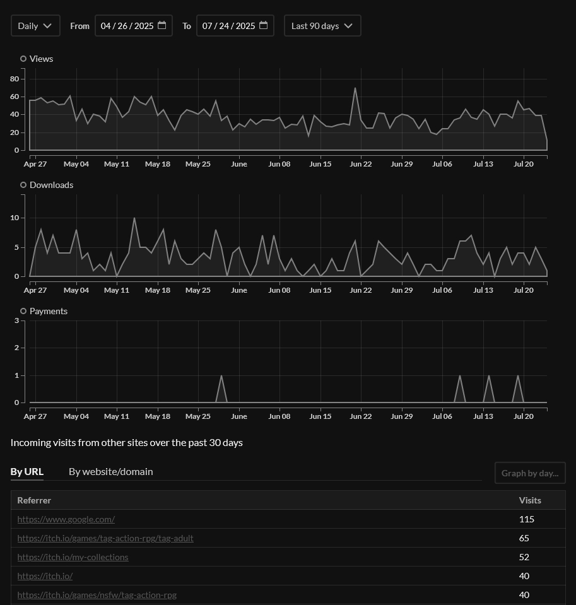Image resolution: width=576 pixels, height=605 pixels.
Task: Click the 115 visits value for Google
Action: tap(527, 519)
